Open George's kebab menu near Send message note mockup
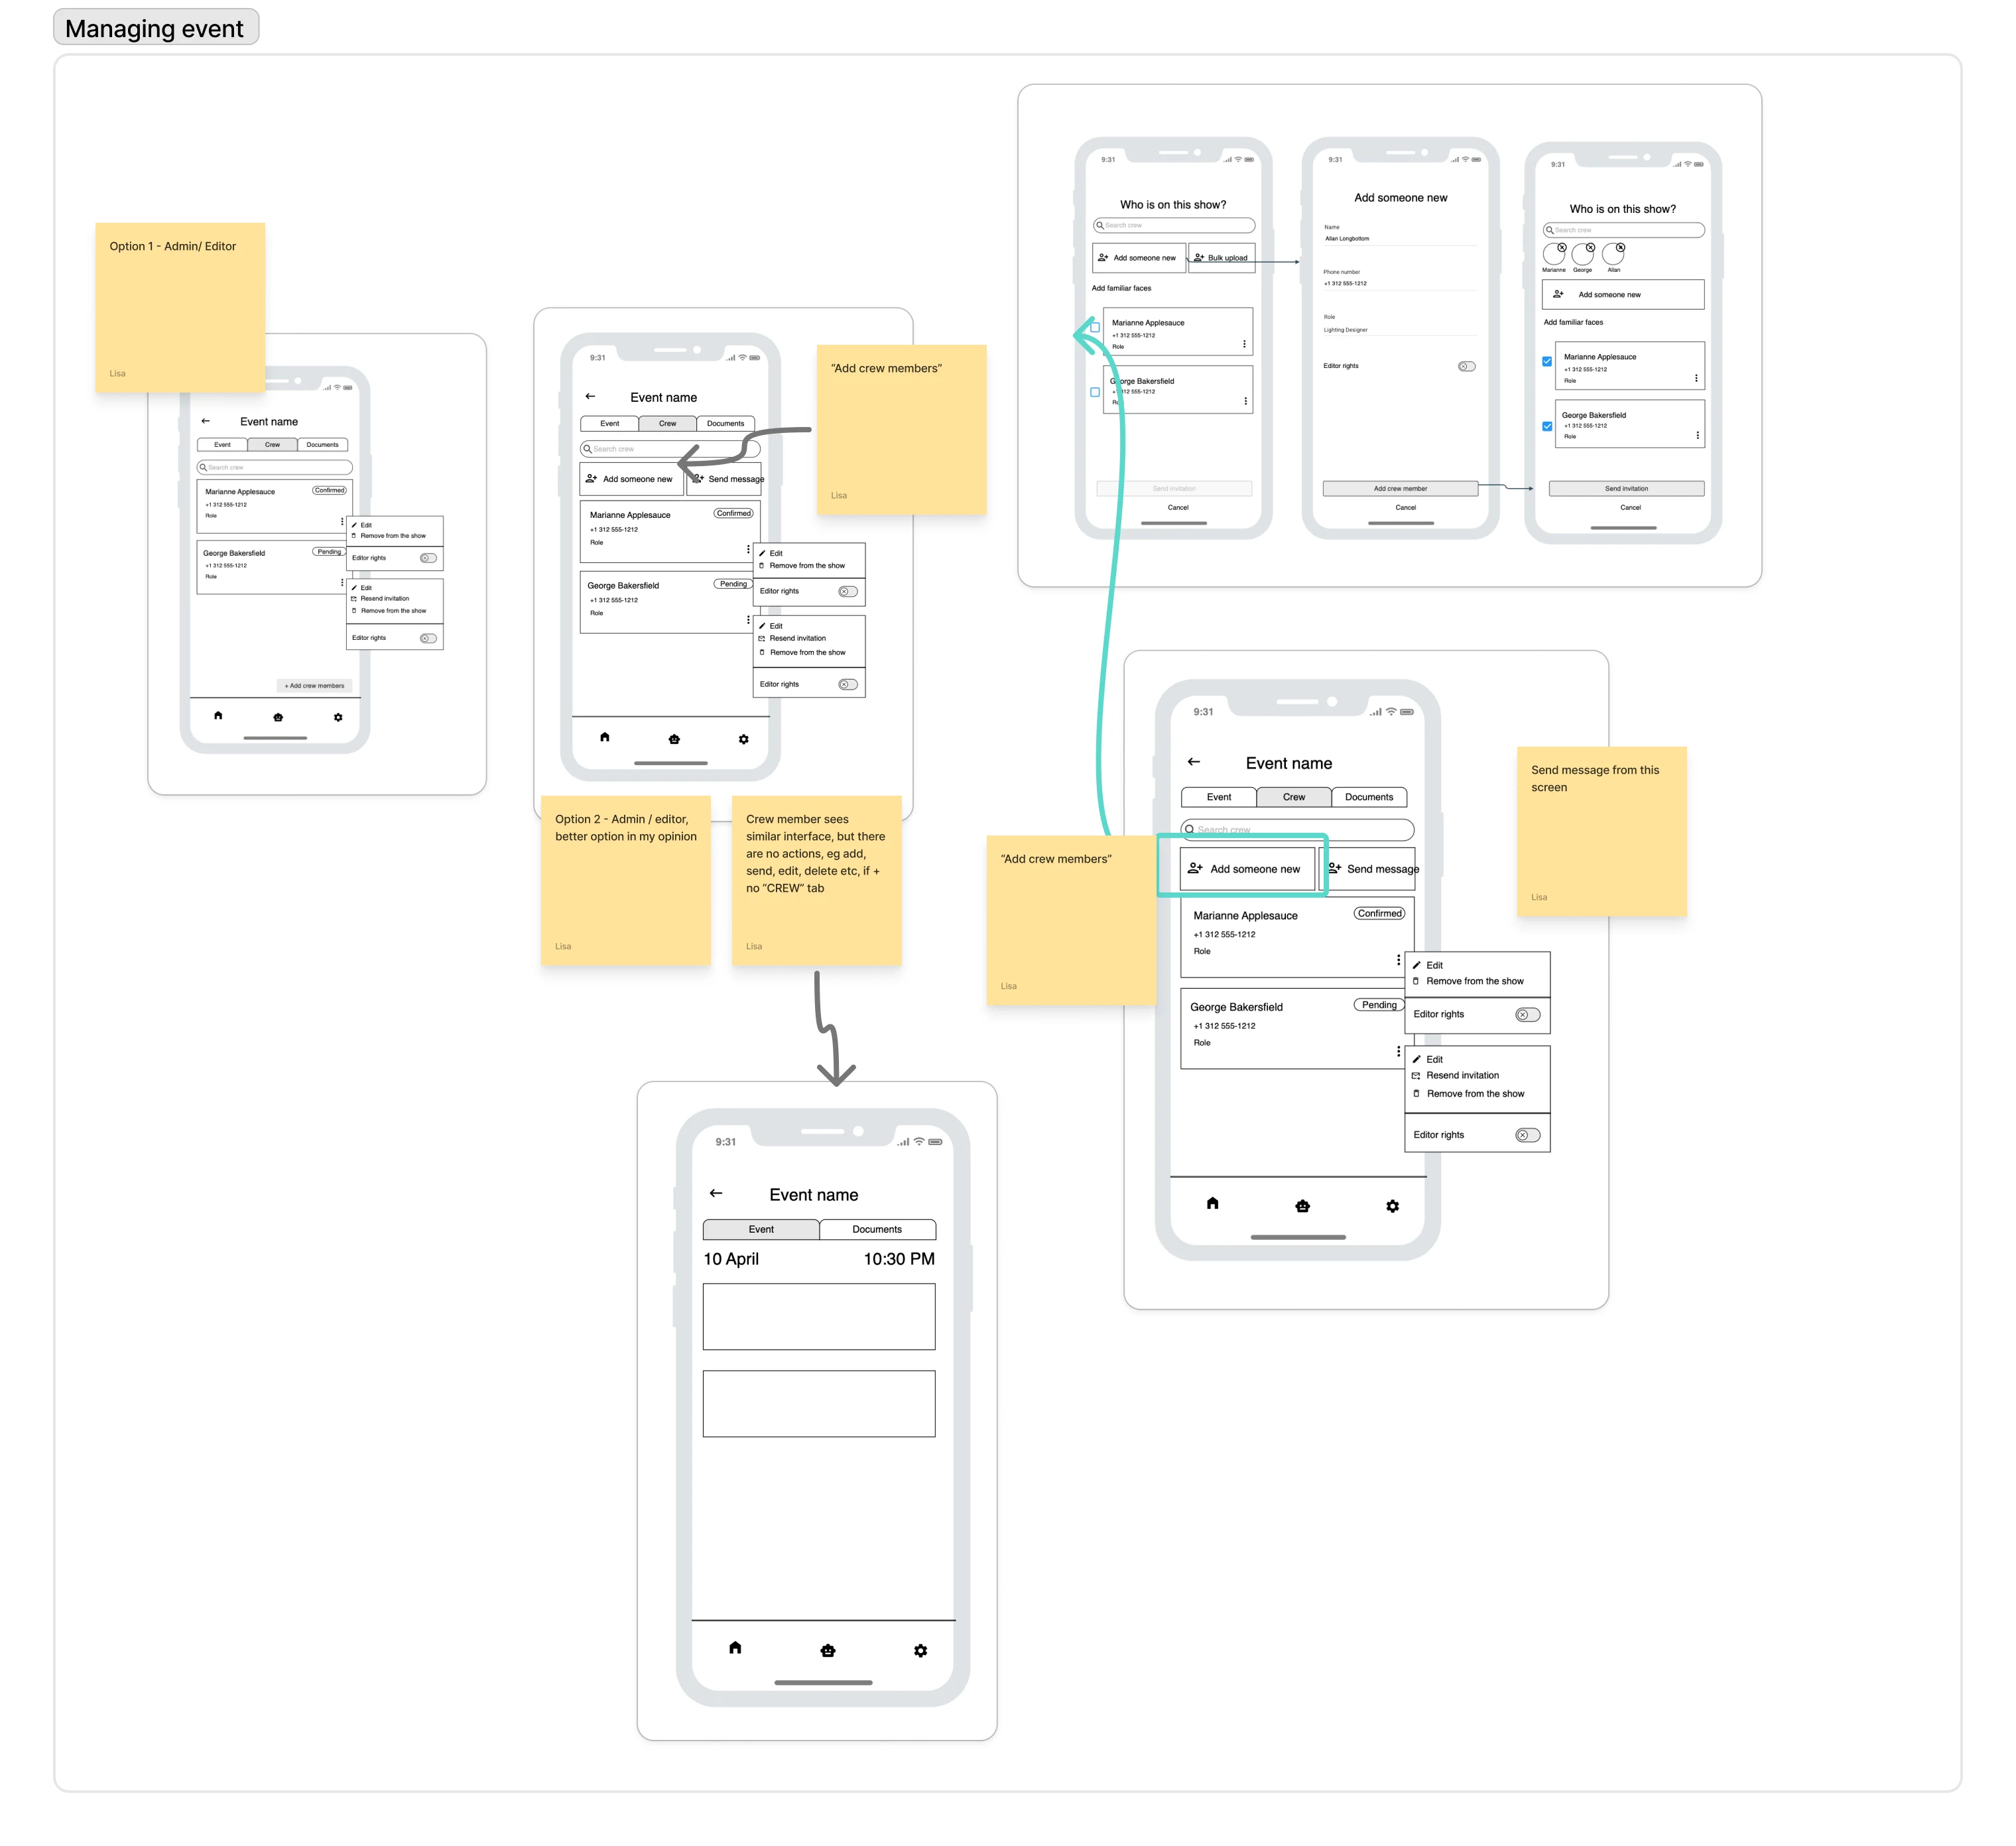2016x1846 pixels. (1398, 1051)
